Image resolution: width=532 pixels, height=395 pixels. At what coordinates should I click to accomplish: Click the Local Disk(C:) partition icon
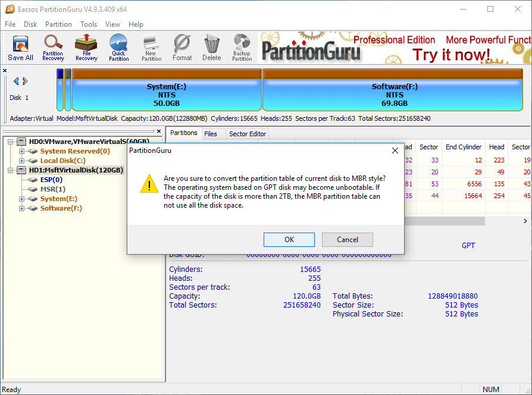(x=33, y=161)
